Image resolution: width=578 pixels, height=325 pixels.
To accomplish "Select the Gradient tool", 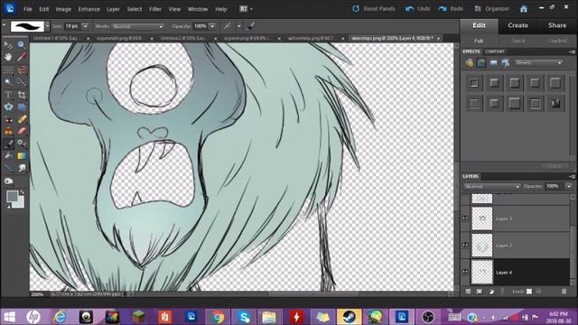I will [22, 156].
